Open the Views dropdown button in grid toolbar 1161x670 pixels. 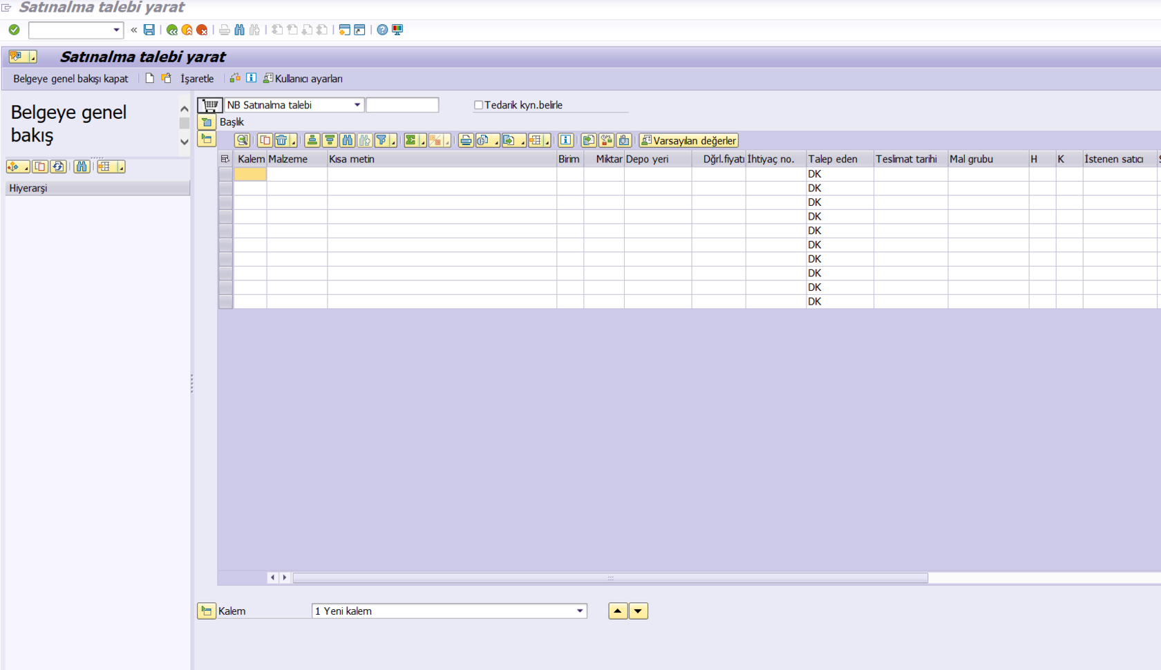488,140
